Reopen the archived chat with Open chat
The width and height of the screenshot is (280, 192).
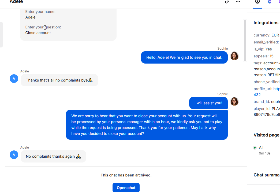point(126,187)
